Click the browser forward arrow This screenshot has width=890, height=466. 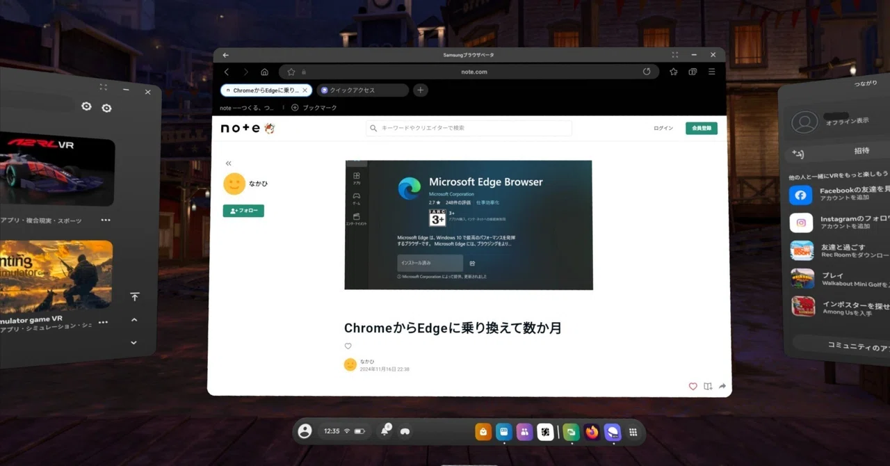tap(245, 72)
